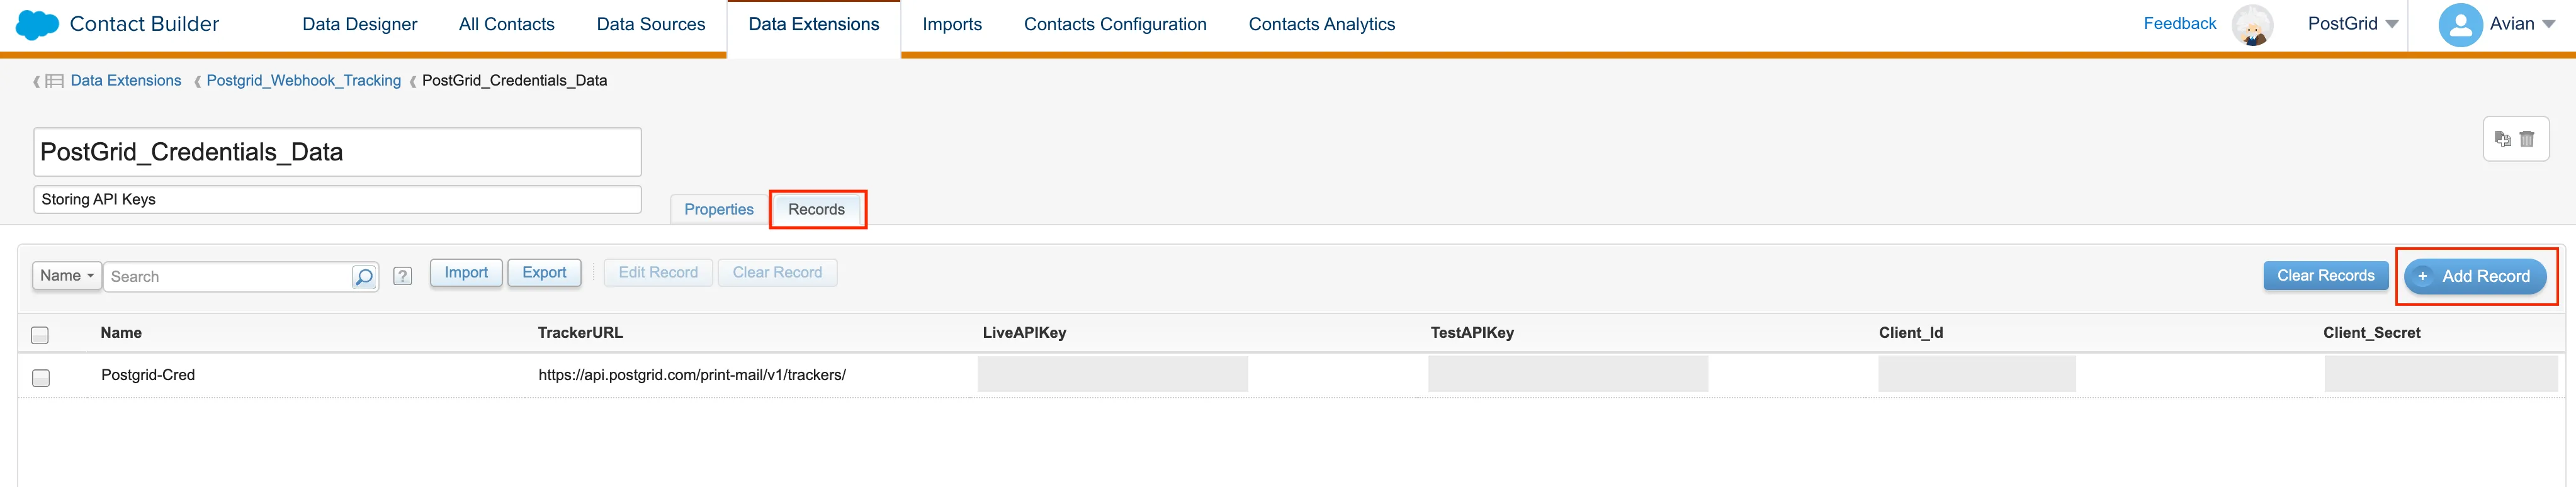
Task: Select the Postgrid-Cred row checkbox
Action: (x=40, y=379)
